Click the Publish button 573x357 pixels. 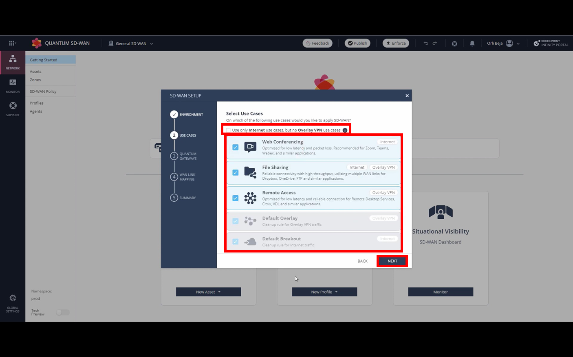click(x=357, y=43)
